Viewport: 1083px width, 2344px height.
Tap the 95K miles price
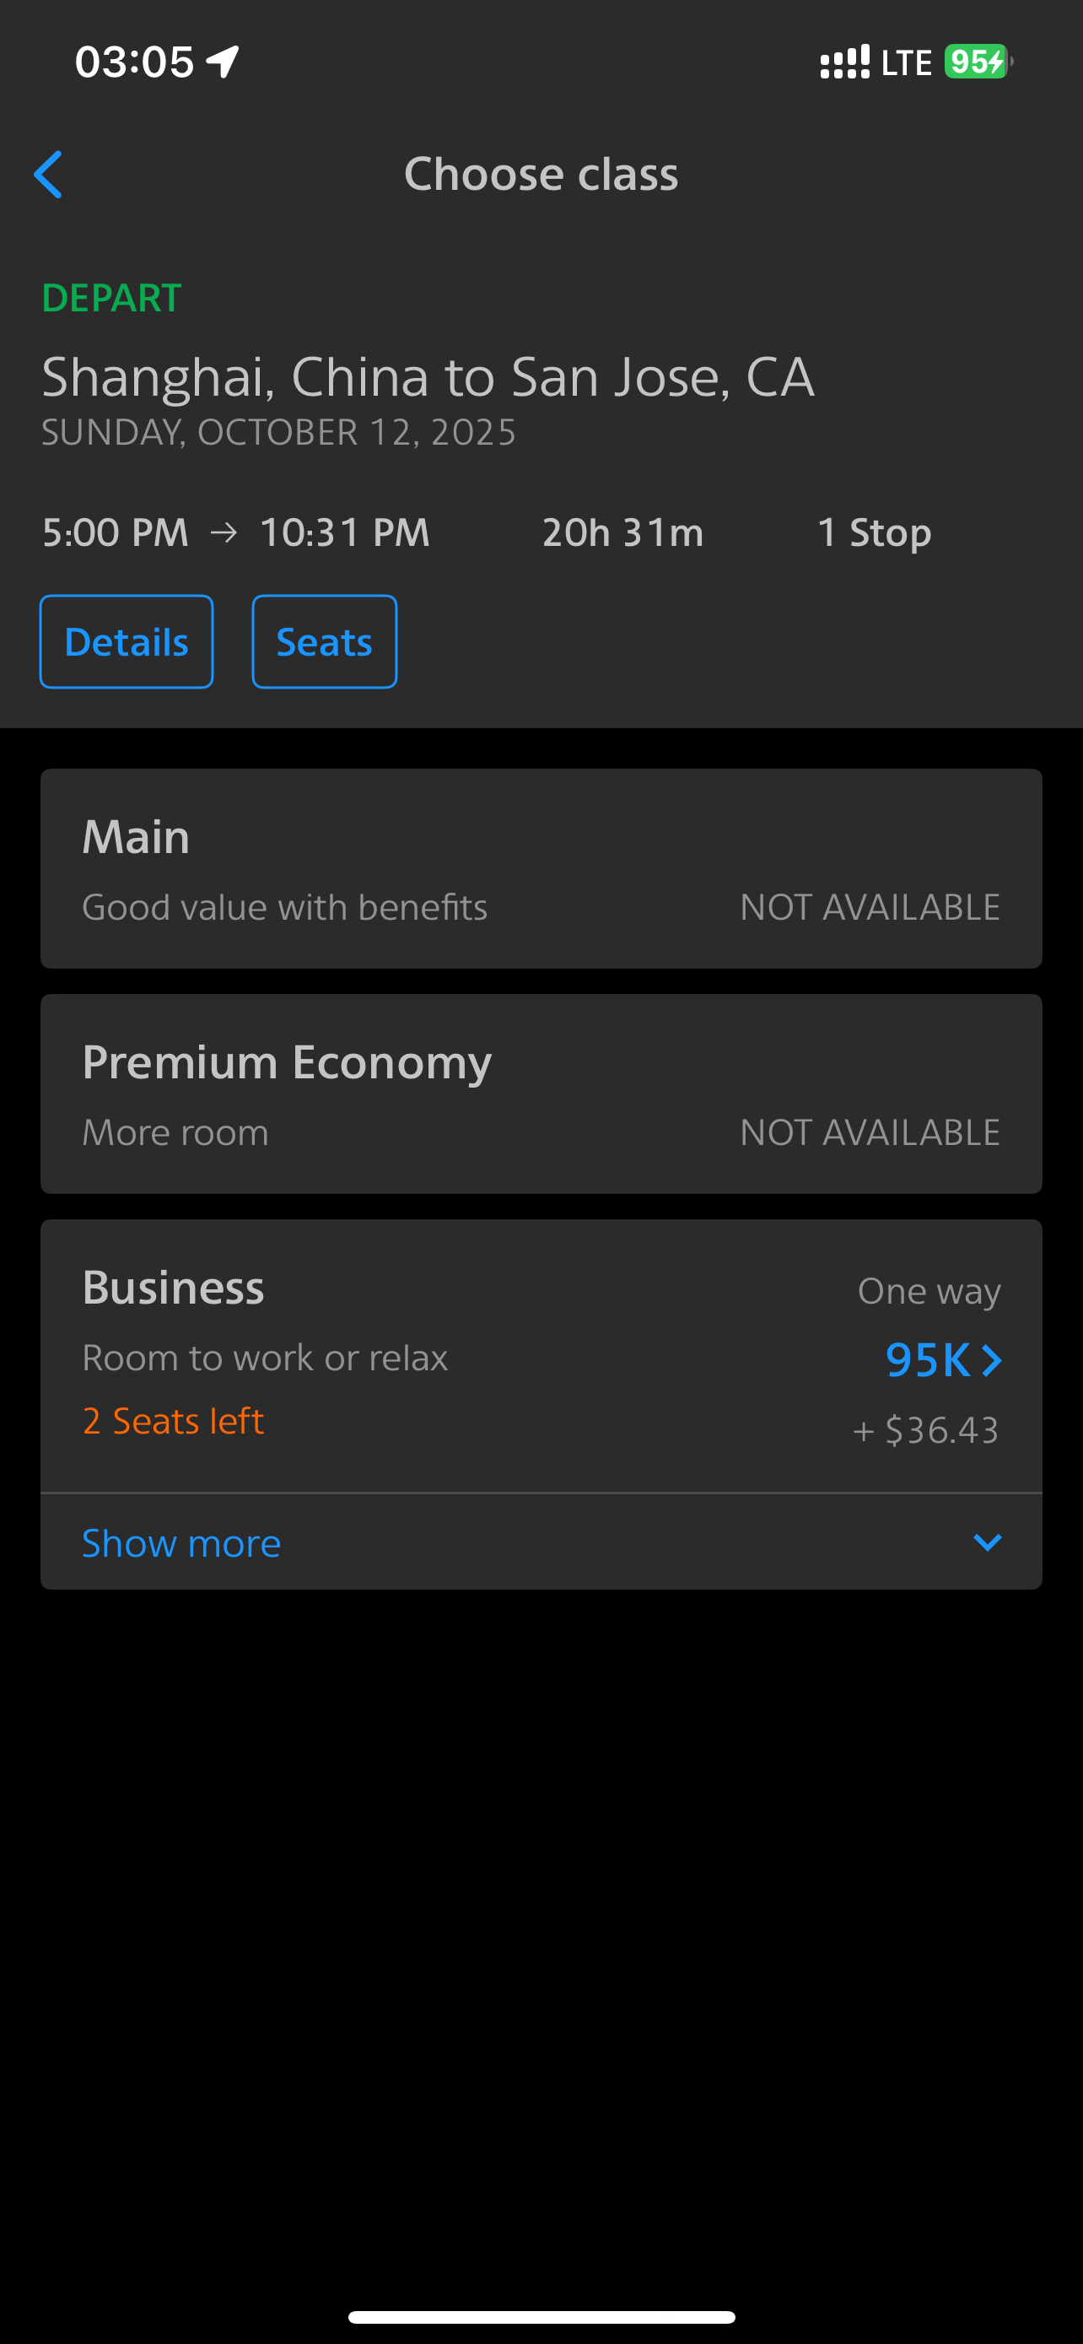(927, 1360)
